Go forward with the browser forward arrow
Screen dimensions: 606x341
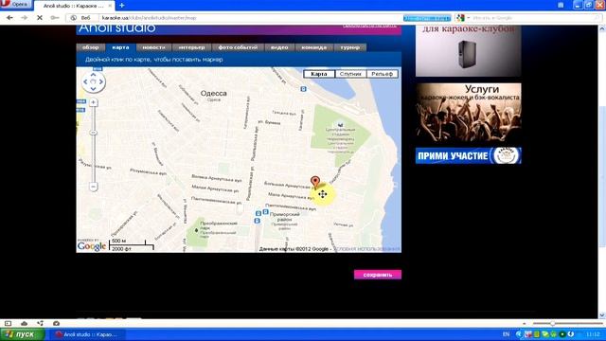click(x=24, y=18)
